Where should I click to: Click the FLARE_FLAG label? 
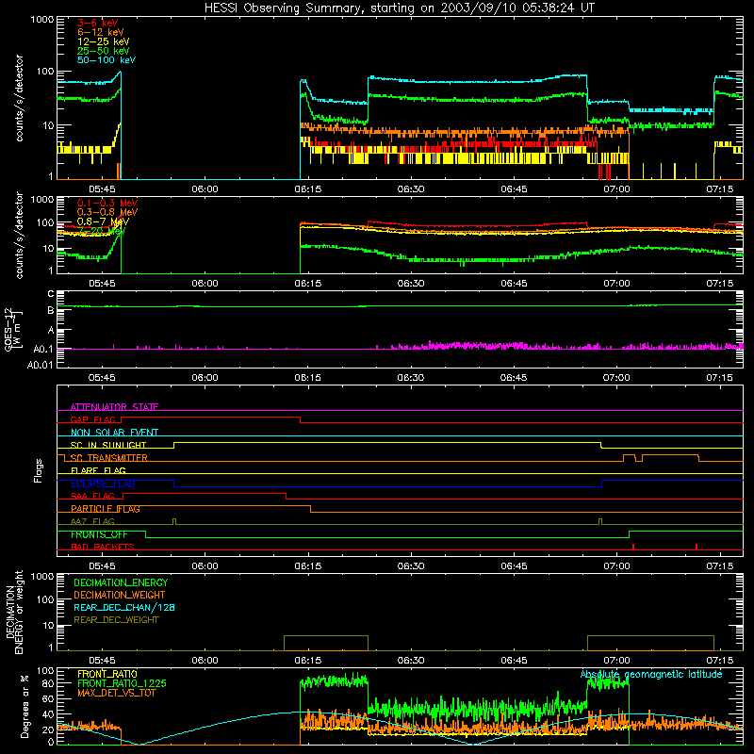pyautogui.click(x=98, y=470)
